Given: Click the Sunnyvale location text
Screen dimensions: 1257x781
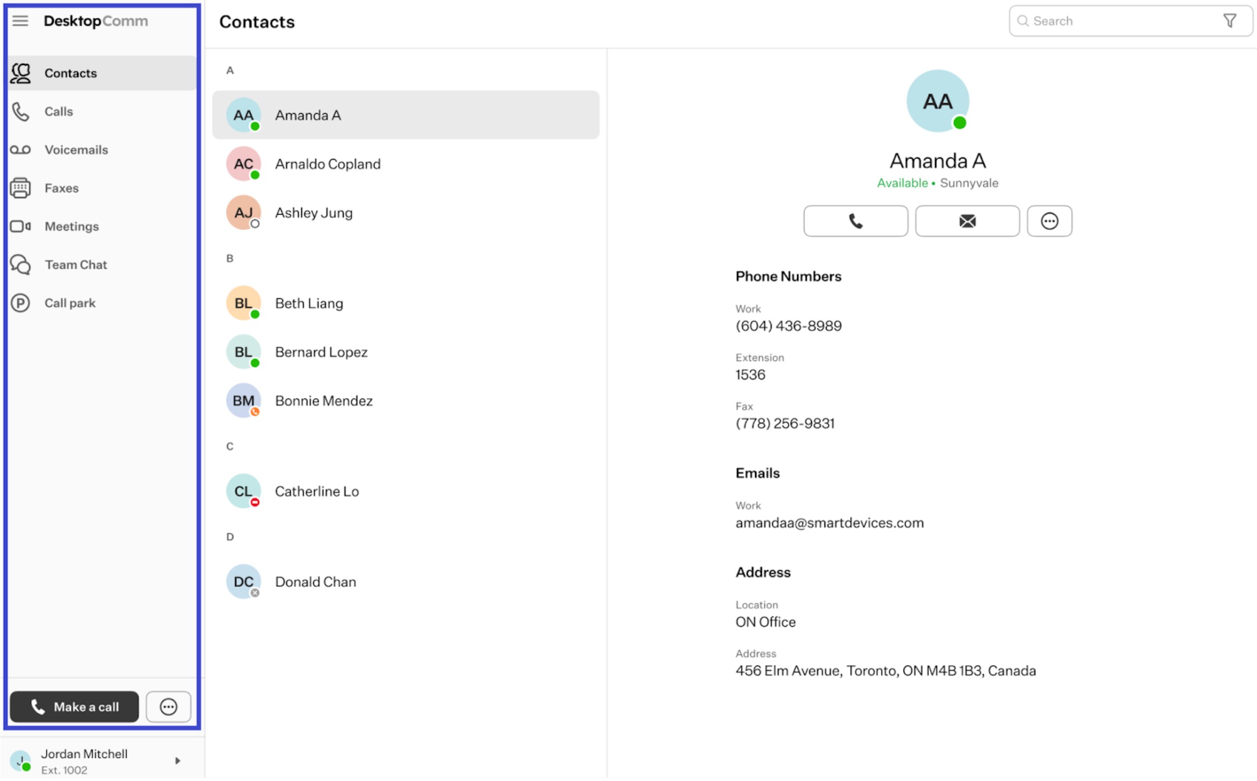Looking at the screenshot, I should pyautogui.click(x=969, y=184).
